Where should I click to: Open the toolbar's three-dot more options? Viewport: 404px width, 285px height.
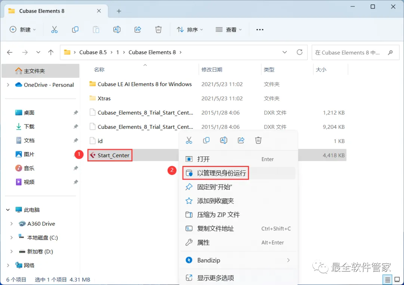tap(260, 30)
